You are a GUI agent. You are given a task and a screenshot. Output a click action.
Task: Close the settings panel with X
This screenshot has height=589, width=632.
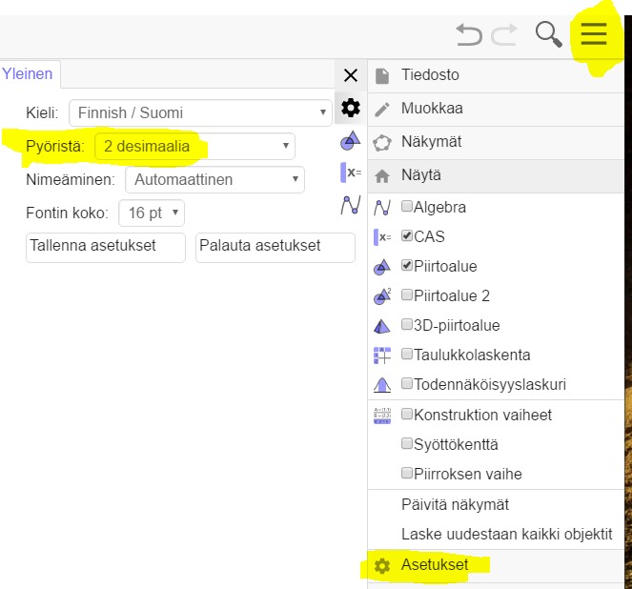(351, 75)
